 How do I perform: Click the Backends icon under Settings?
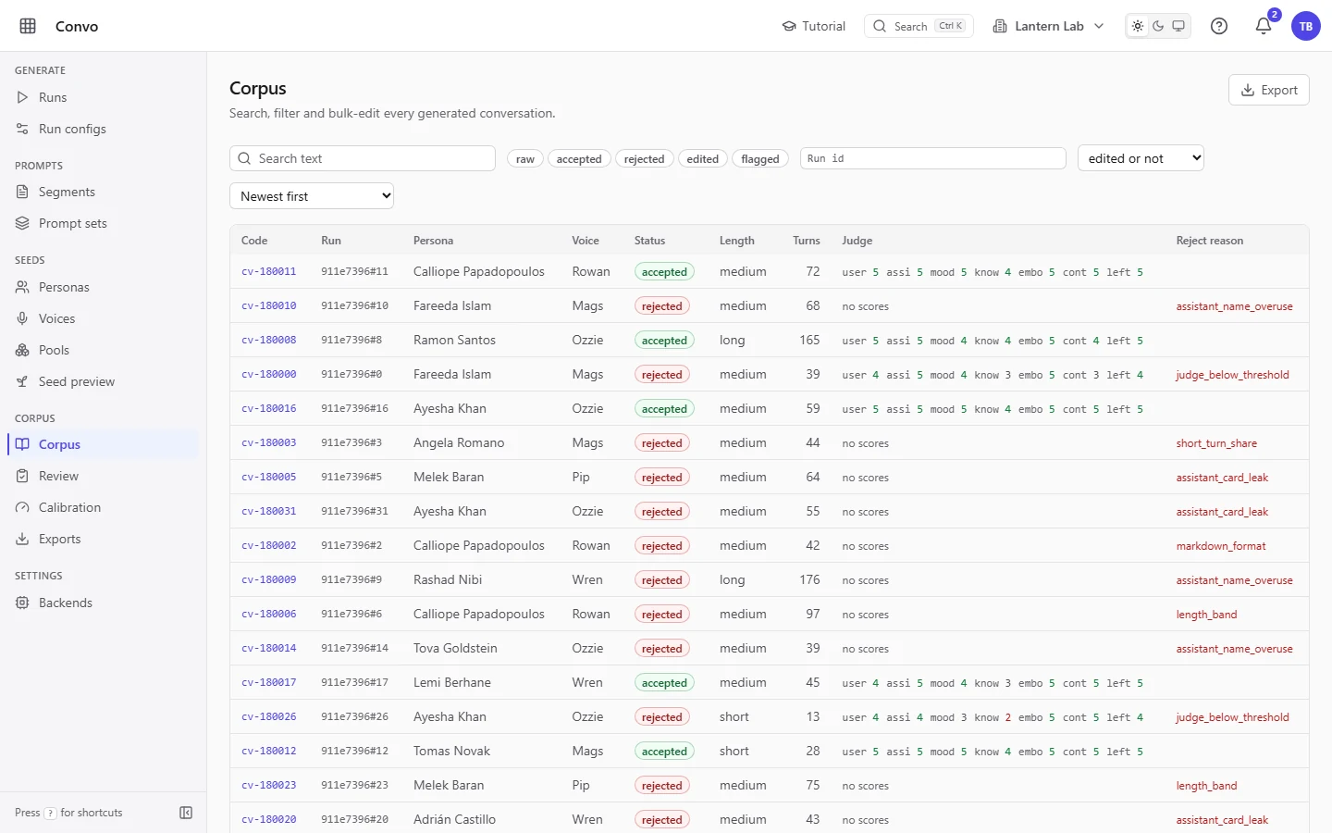[22, 603]
